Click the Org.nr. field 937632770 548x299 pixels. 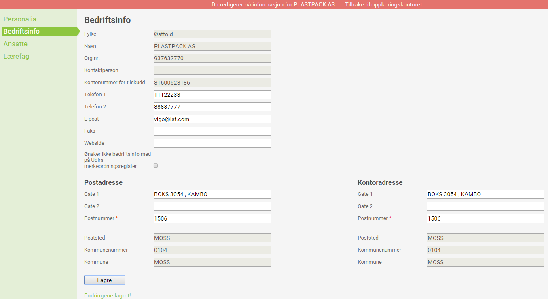tap(212, 58)
